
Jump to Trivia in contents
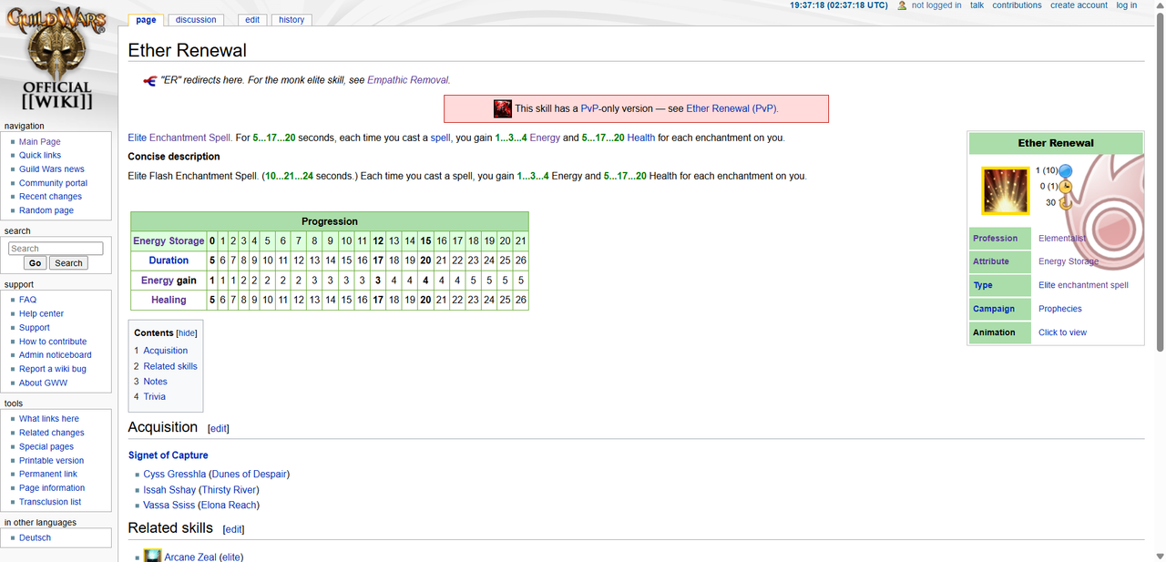click(154, 397)
